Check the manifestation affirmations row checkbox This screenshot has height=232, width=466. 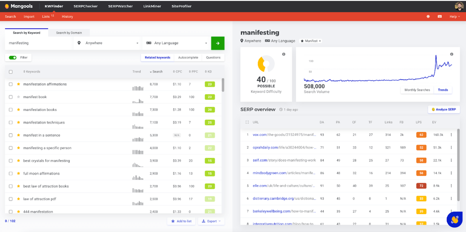click(11, 84)
